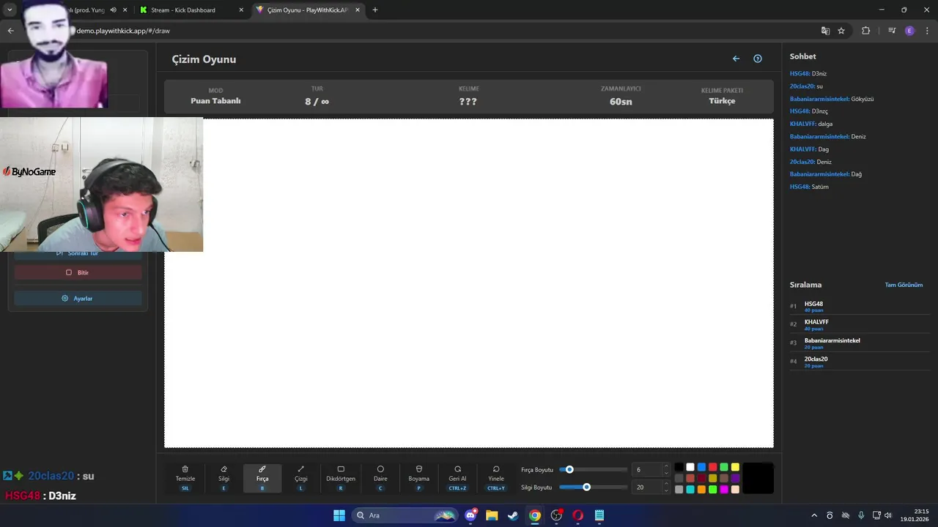Pick the cyan color swatch
Screen dimensions: 938x527
pyautogui.click(x=690, y=490)
